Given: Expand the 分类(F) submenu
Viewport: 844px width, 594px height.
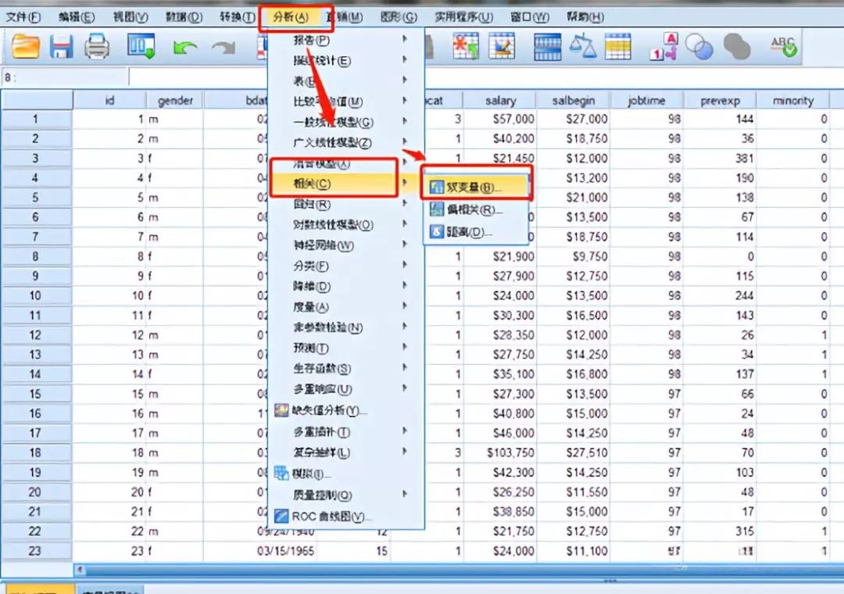Looking at the screenshot, I should 345,266.
